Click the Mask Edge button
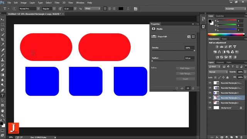This screenshot has width=247, height=139. click(x=185, y=68)
